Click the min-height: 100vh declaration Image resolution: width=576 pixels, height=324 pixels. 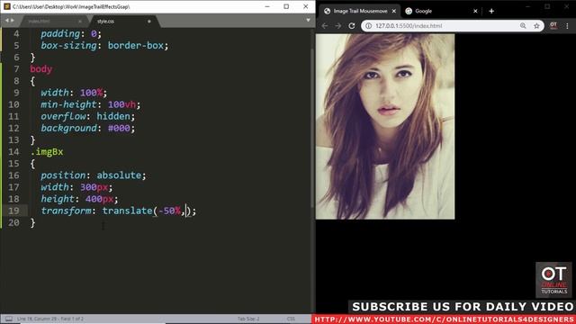90,104
